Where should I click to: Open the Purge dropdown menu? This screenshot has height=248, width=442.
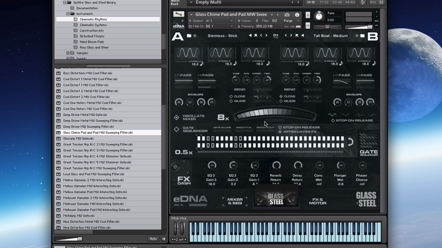(291, 21)
